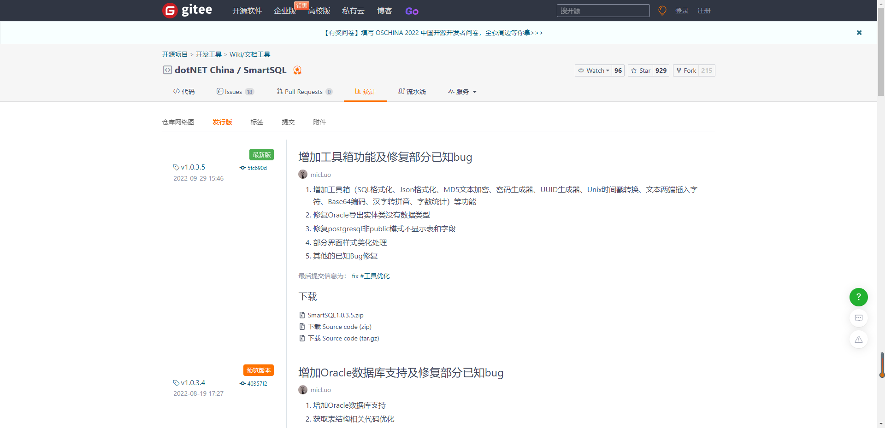Screen dimensions: 885x428
Task: Click the Fork count 215
Action: click(x=707, y=70)
